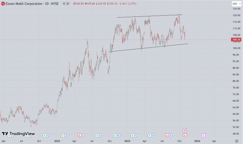Click the 52.00 price axis label
243x144 pixels.
click(x=236, y=127)
